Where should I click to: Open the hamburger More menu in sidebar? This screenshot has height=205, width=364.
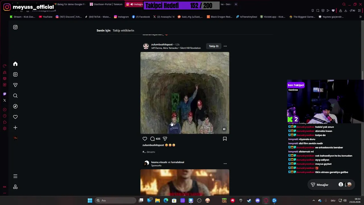[15, 176]
